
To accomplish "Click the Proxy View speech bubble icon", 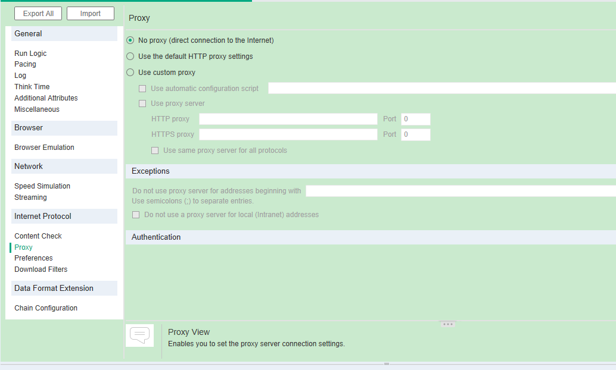I will 139,335.
